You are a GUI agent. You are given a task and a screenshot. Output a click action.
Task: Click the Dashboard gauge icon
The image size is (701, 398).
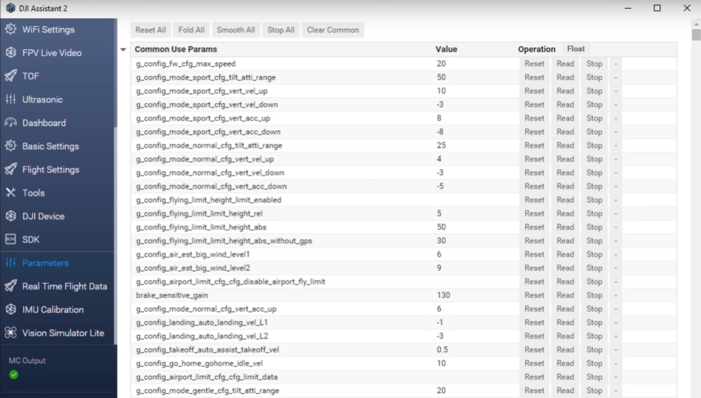[11, 123]
